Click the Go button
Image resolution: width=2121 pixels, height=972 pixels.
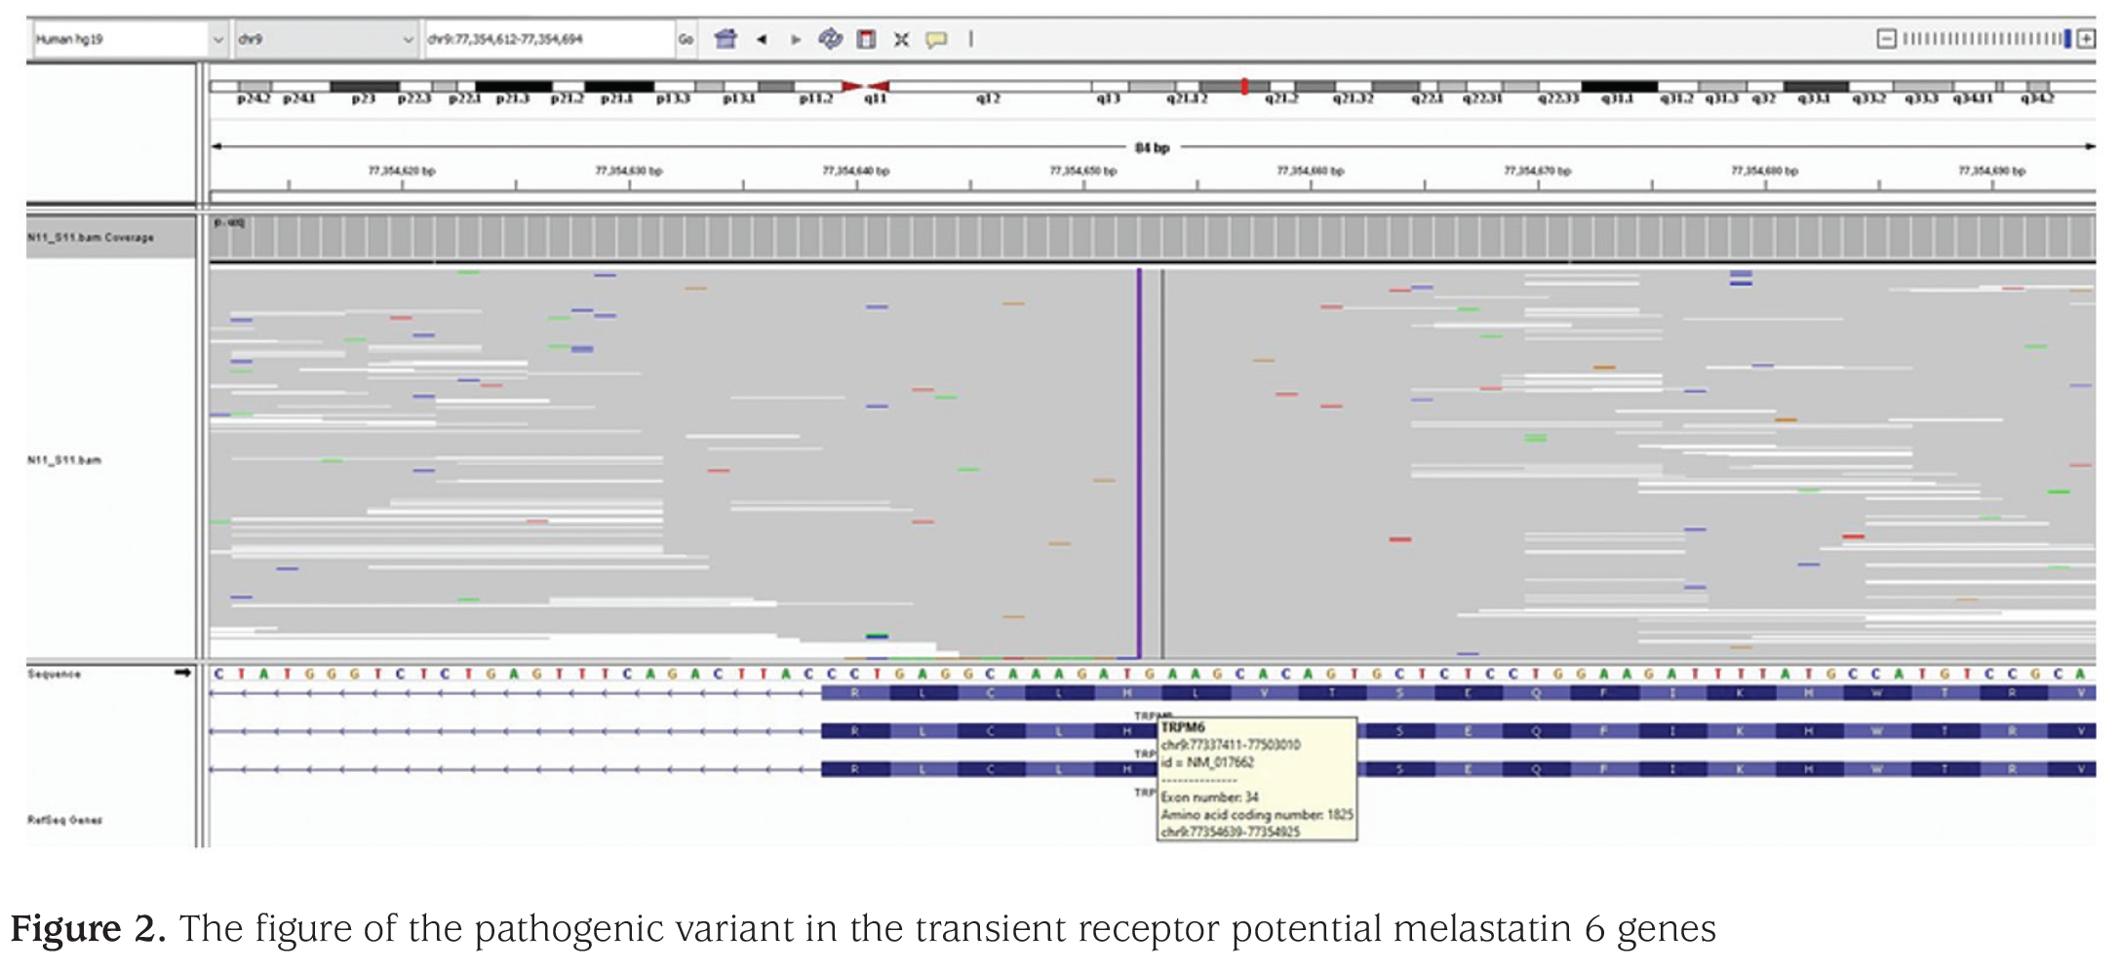pos(686,39)
